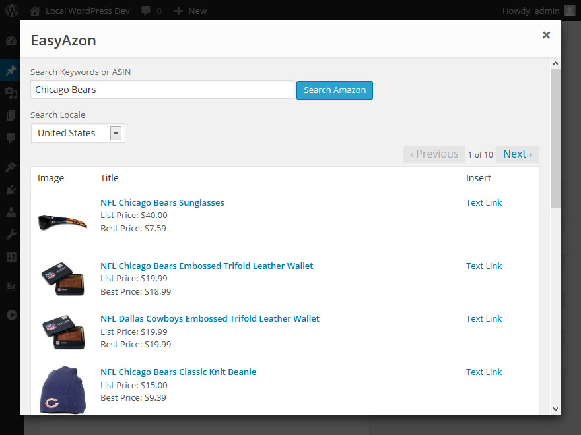Open NFL Chicago Bears Classic Knit Beanie link
Viewport: 581px width, 435px height.
[178, 372]
